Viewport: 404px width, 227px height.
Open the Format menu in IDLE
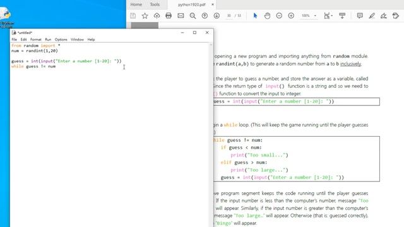click(x=36, y=40)
